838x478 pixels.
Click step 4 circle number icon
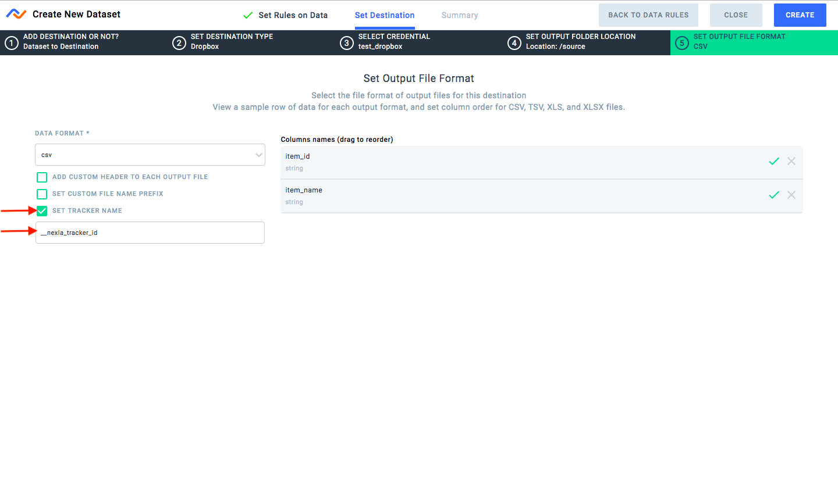pos(514,43)
